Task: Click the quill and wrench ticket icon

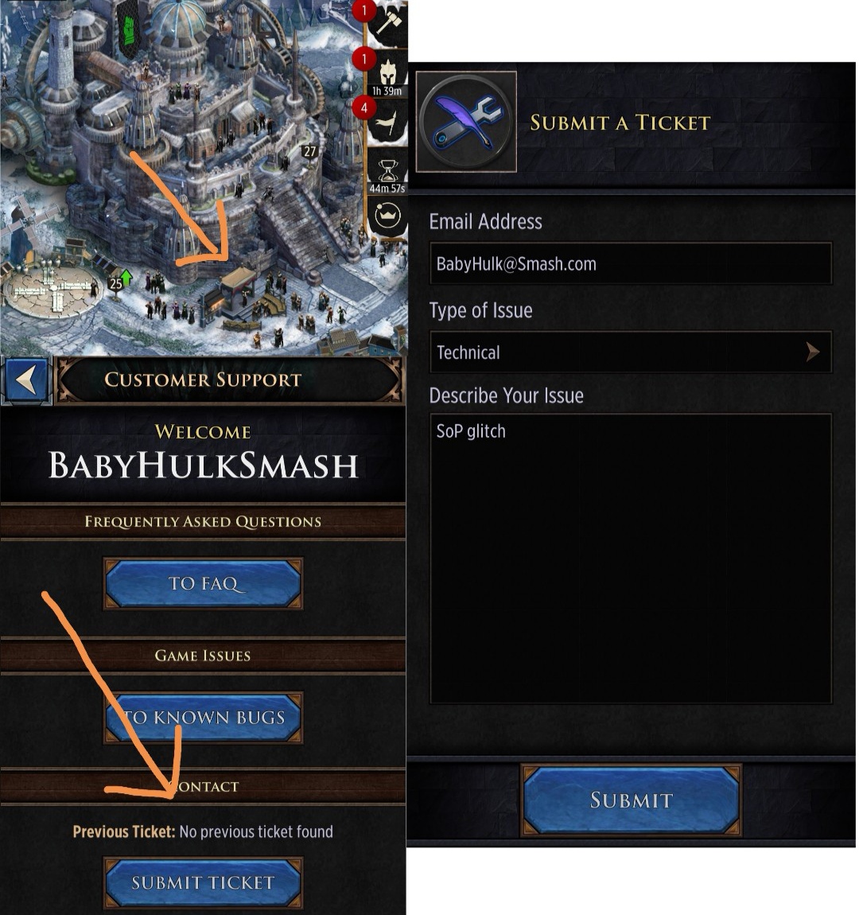Action: [x=466, y=122]
